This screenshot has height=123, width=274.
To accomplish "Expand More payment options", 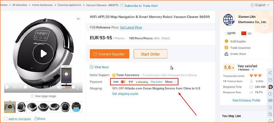I will tap(171, 82).
